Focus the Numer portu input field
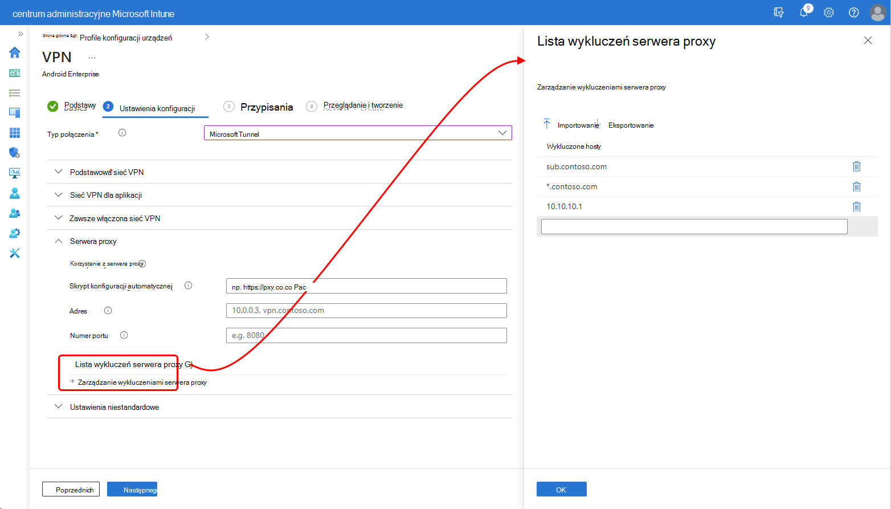 coord(366,335)
